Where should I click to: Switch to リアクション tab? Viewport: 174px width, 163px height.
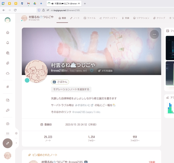(141, 18)
